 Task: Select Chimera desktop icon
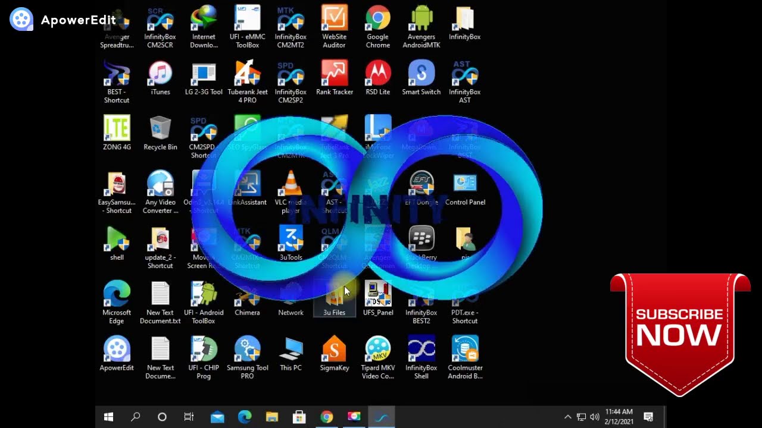tap(247, 299)
